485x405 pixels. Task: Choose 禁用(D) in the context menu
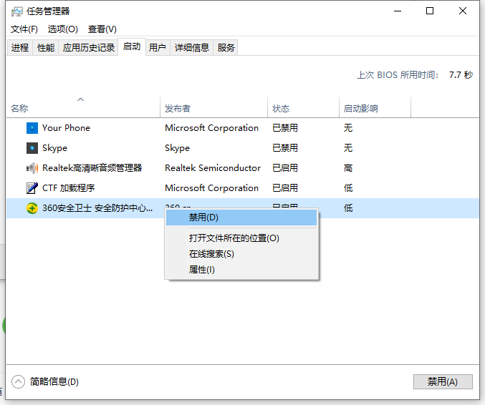point(241,218)
